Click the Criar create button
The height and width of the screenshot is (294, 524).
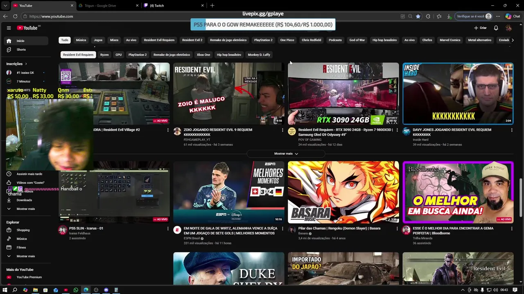click(x=480, y=28)
